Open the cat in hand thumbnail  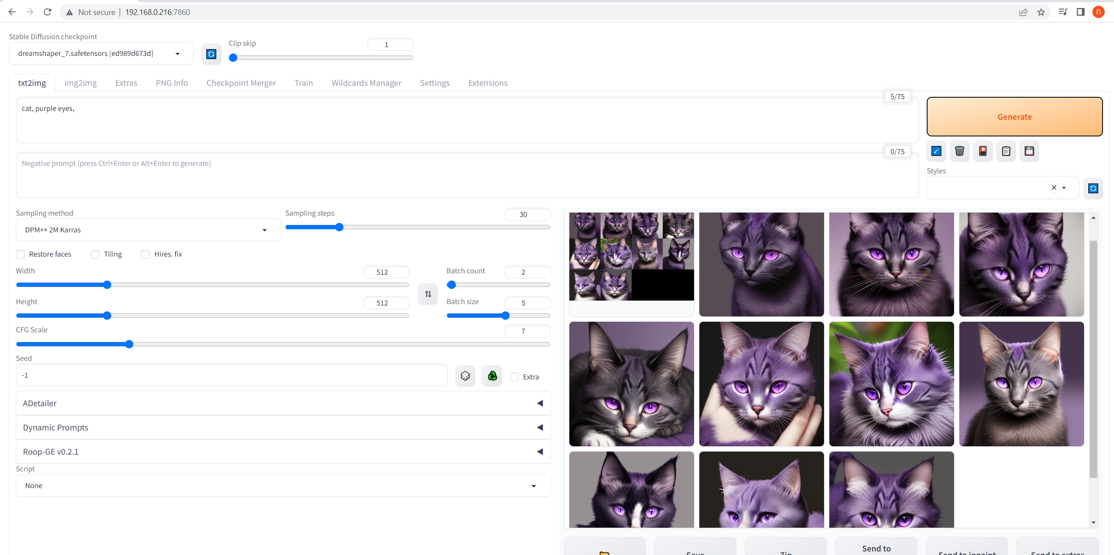(761, 384)
